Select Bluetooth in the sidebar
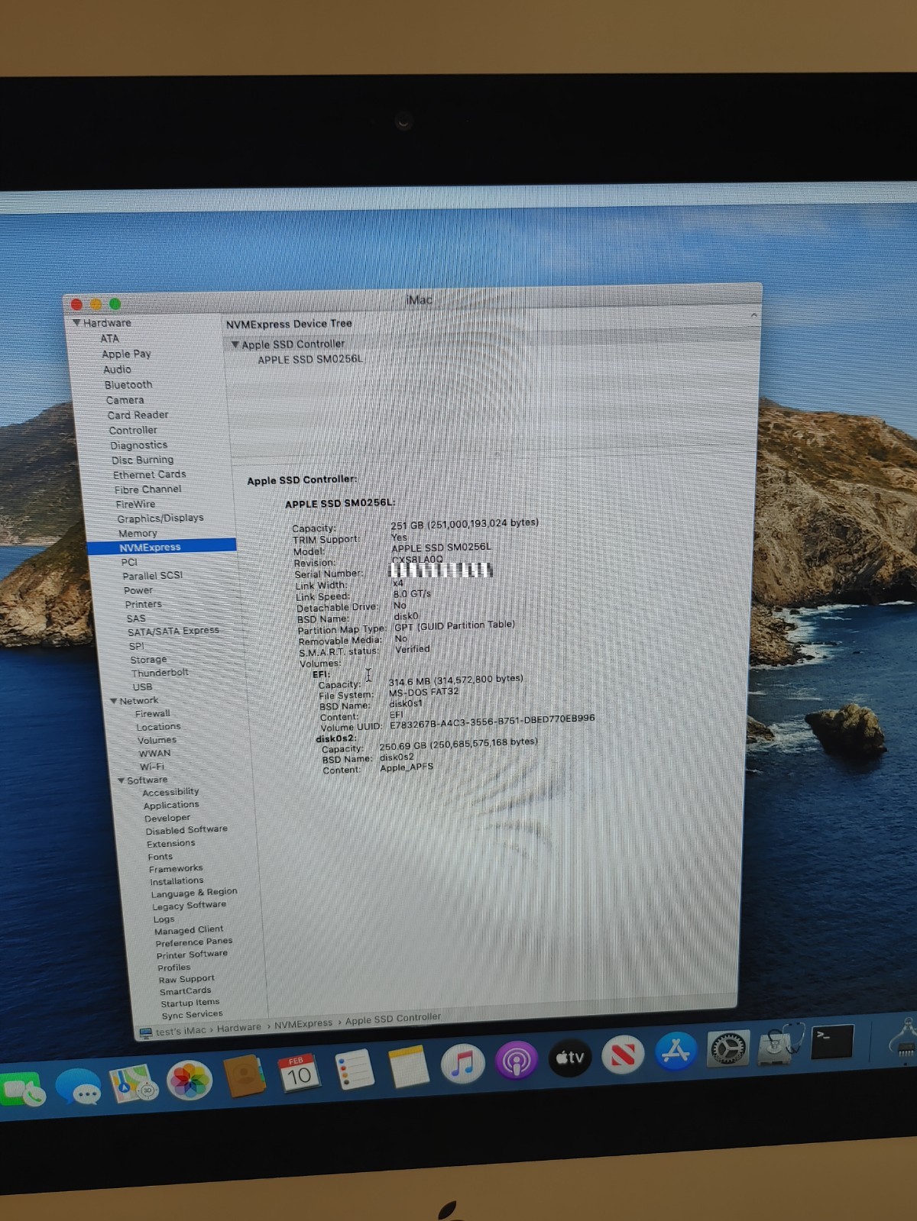This screenshot has width=917, height=1221. 128,385
